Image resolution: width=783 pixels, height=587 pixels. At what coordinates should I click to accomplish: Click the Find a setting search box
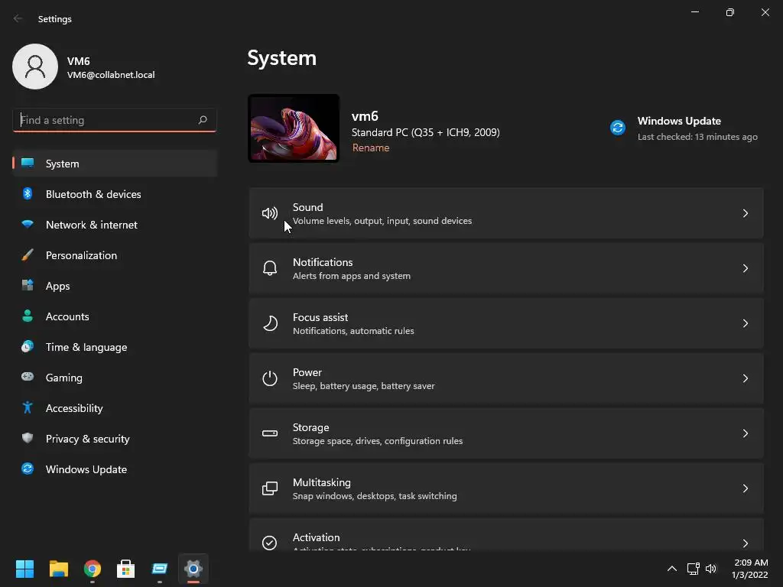[115, 120]
